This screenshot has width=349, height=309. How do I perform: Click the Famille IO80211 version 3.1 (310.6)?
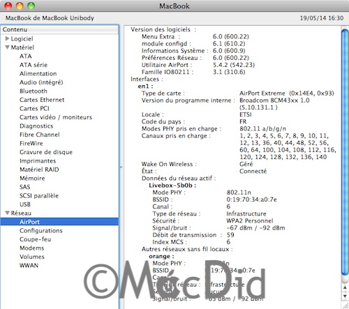(229, 72)
